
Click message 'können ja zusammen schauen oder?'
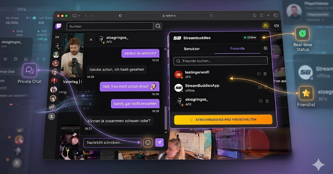pyautogui.click(x=119, y=121)
